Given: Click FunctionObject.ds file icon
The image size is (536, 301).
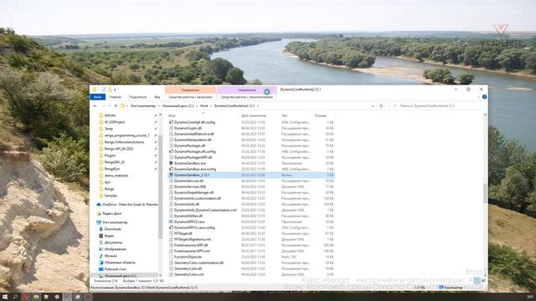Looking at the screenshot, I should tap(171, 257).
